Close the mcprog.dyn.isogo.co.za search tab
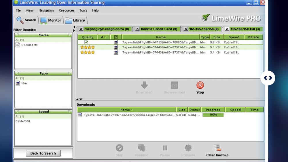 pos(81,29)
